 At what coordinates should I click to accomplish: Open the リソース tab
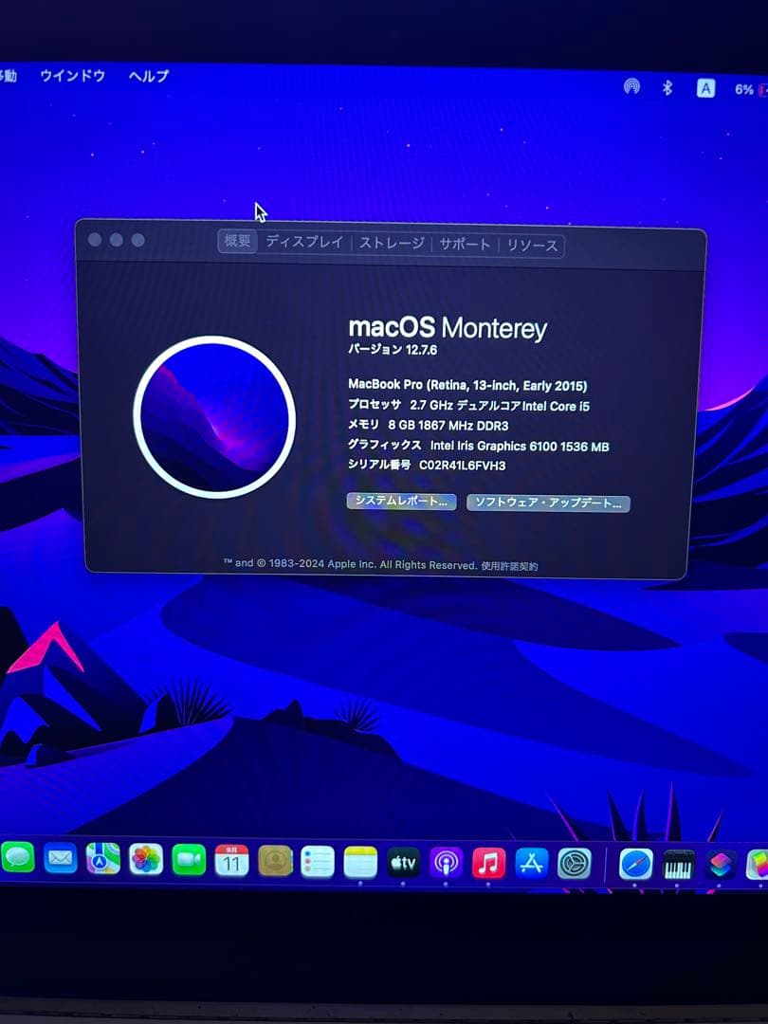point(533,247)
